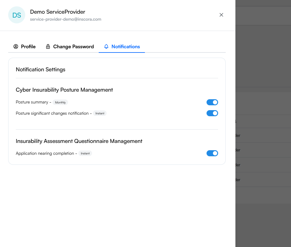Click the person icon on the Profile tab
Image resolution: width=291 pixels, height=247 pixels.
[15, 46]
